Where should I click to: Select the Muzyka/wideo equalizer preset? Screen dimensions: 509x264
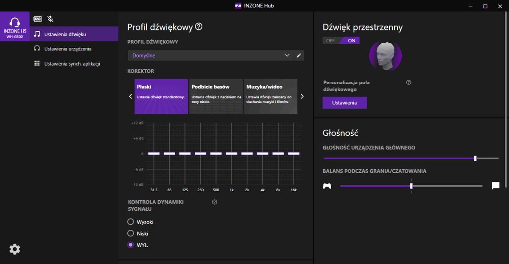(x=271, y=96)
